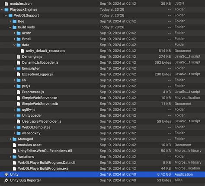Click the WebGLPlayerBuildProgram.Data.dll icon

point(14,163)
